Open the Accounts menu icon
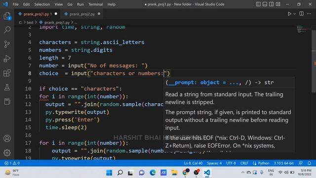This screenshot has width=316, height=178. click(7, 138)
